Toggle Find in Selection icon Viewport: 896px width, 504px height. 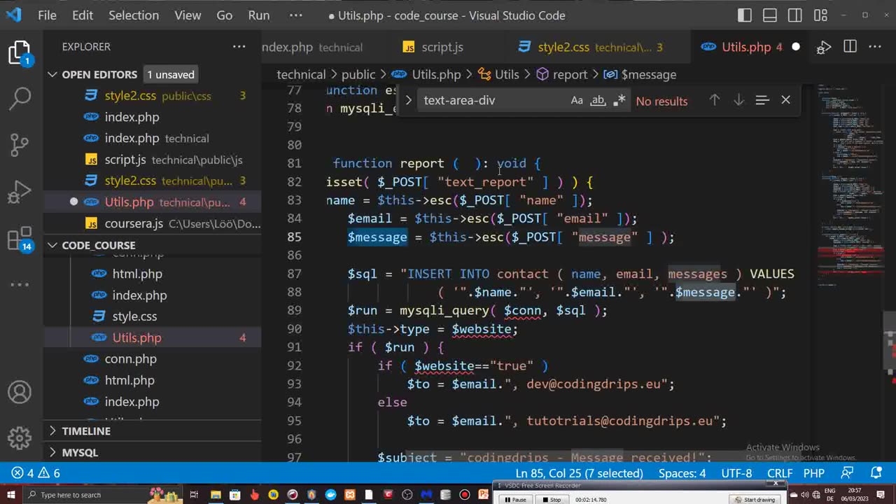click(x=762, y=100)
